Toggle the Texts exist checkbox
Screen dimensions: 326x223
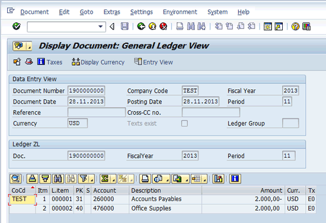[x=184, y=123]
